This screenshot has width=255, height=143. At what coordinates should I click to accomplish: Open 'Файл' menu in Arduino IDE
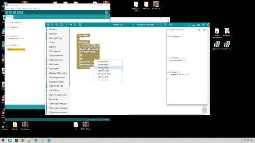click(x=7, y=9)
